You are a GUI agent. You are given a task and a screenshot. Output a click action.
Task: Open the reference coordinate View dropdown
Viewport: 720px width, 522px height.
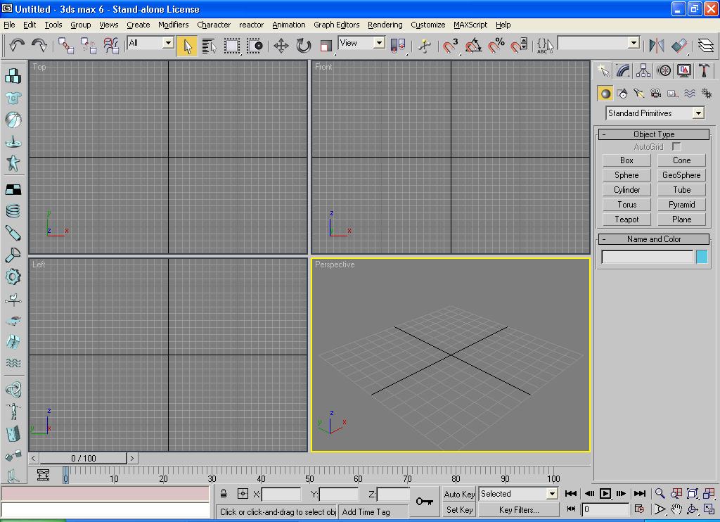click(x=379, y=43)
